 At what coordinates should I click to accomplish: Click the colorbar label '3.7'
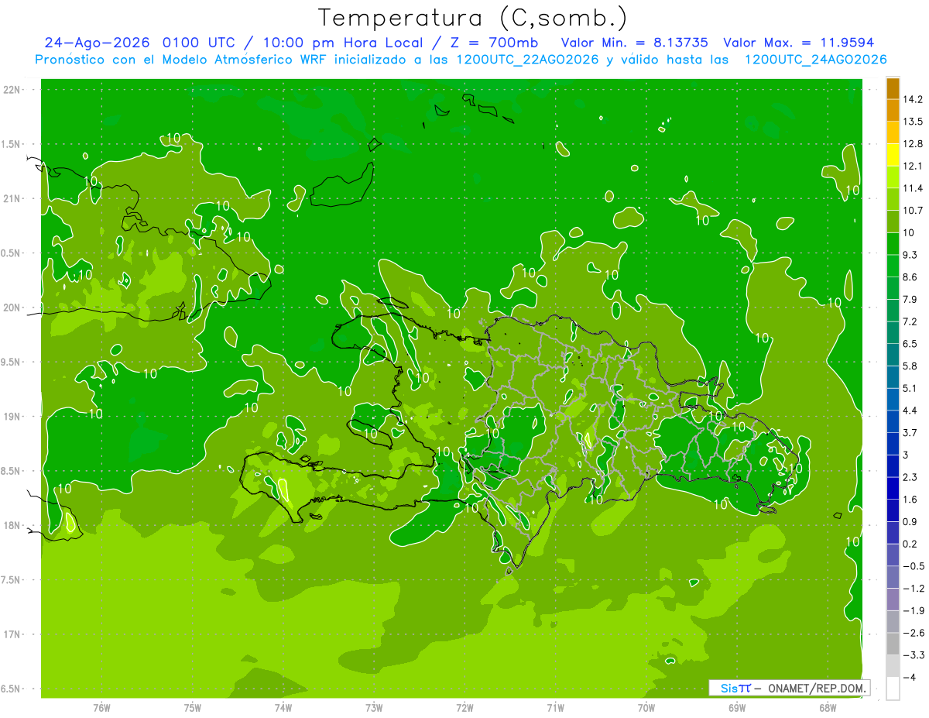[x=911, y=433]
